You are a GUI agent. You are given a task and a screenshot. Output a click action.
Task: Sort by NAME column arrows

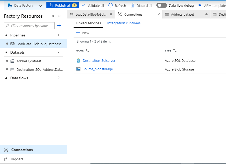coord(87,50)
